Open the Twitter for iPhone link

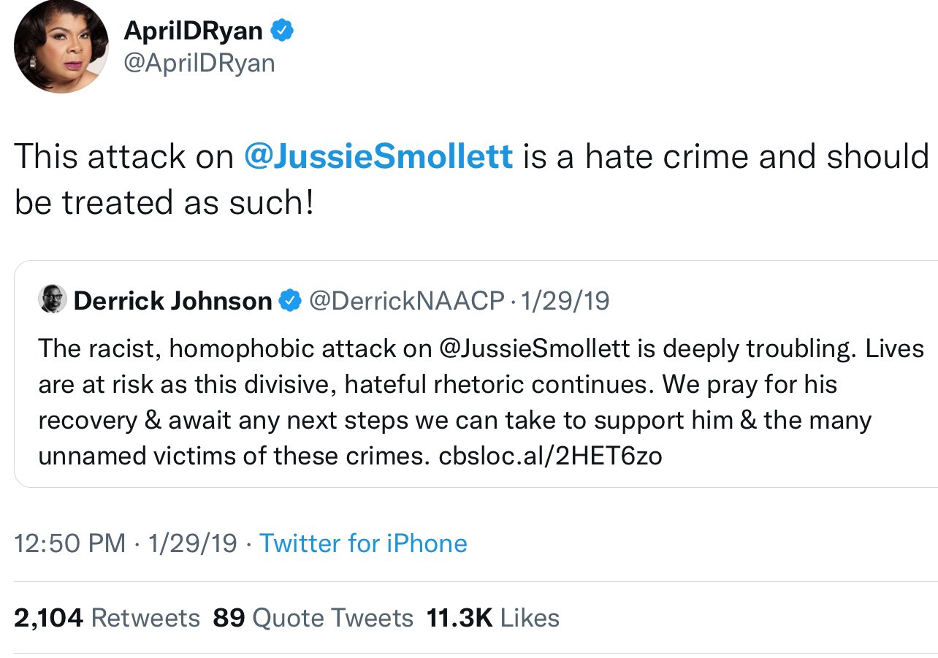(363, 543)
